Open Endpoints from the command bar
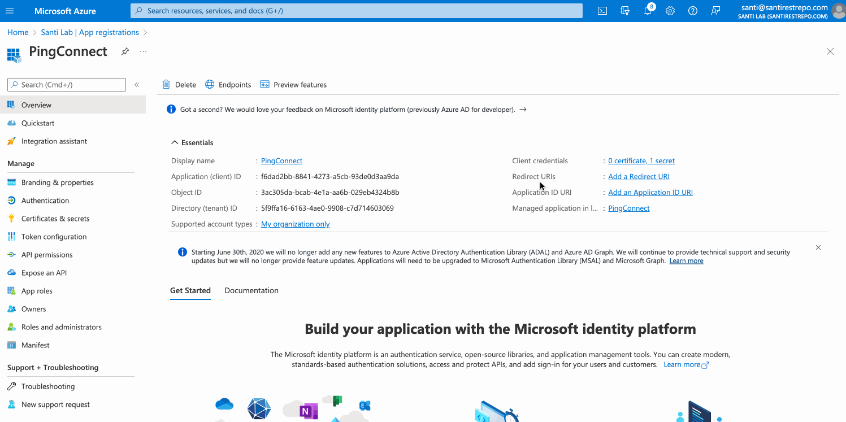The height and width of the screenshot is (422, 846). tap(228, 84)
